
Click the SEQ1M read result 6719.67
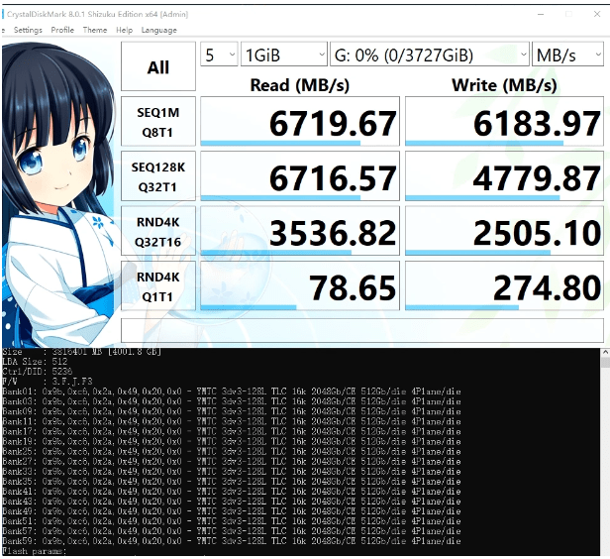point(300,122)
